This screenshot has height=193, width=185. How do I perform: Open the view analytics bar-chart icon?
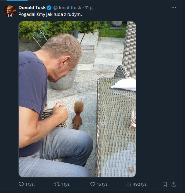click(128, 184)
